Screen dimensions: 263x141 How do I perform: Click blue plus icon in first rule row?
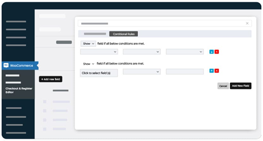click(x=211, y=52)
